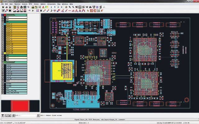Toggle visibility of layer_2 row

(x=2, y=26)
